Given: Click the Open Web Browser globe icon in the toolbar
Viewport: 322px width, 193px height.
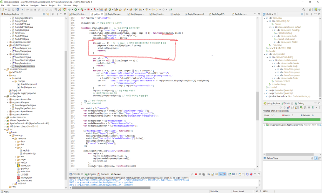Looking at the screenshot, I should 135,10.
